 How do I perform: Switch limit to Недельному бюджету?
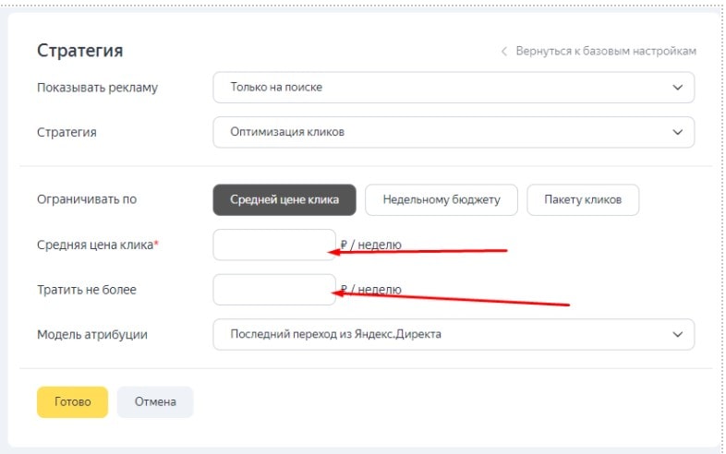tap(441, 200)
